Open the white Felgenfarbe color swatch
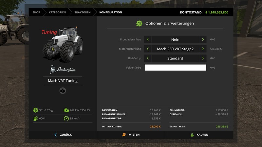The width and height of the screenshot is (262, 147). (x=175, y=68)
